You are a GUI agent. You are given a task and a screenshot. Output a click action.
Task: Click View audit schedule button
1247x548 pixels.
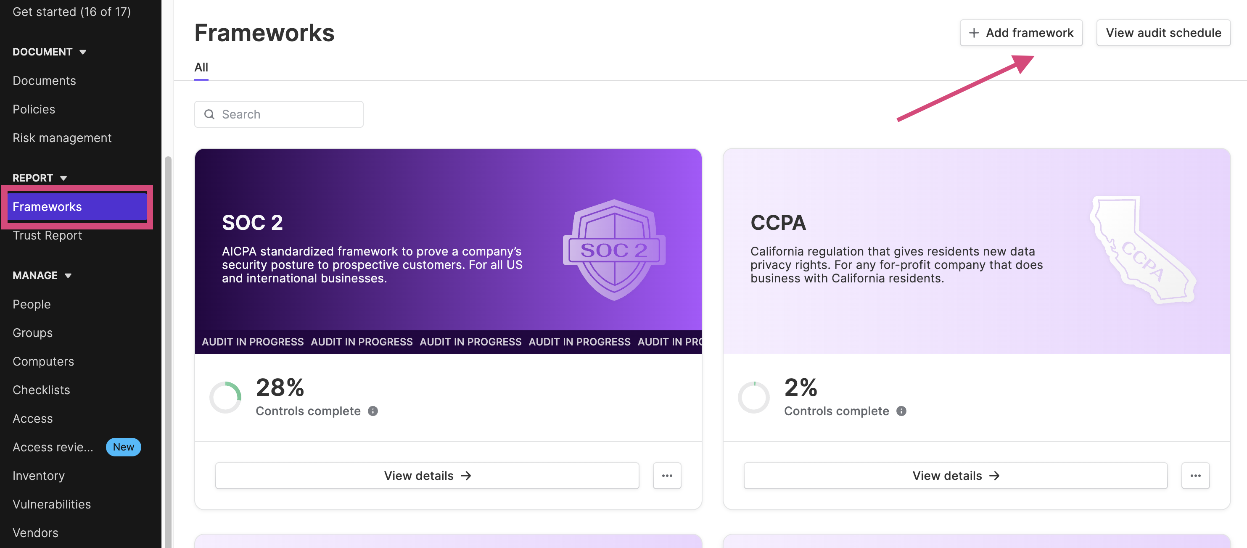[x=1163, y=32]
